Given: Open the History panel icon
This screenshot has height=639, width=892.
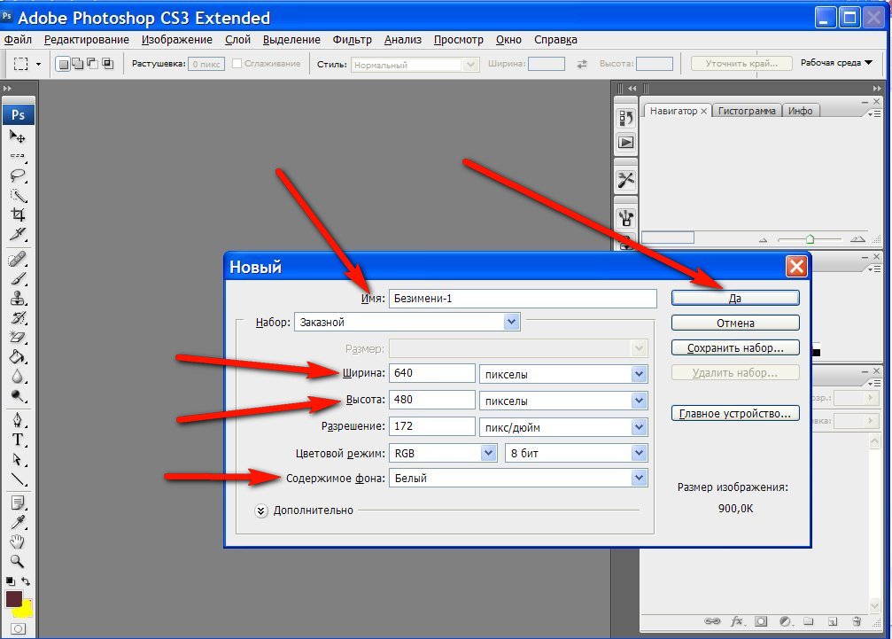Looking at the screenshot, I should [x=625, y=118].
